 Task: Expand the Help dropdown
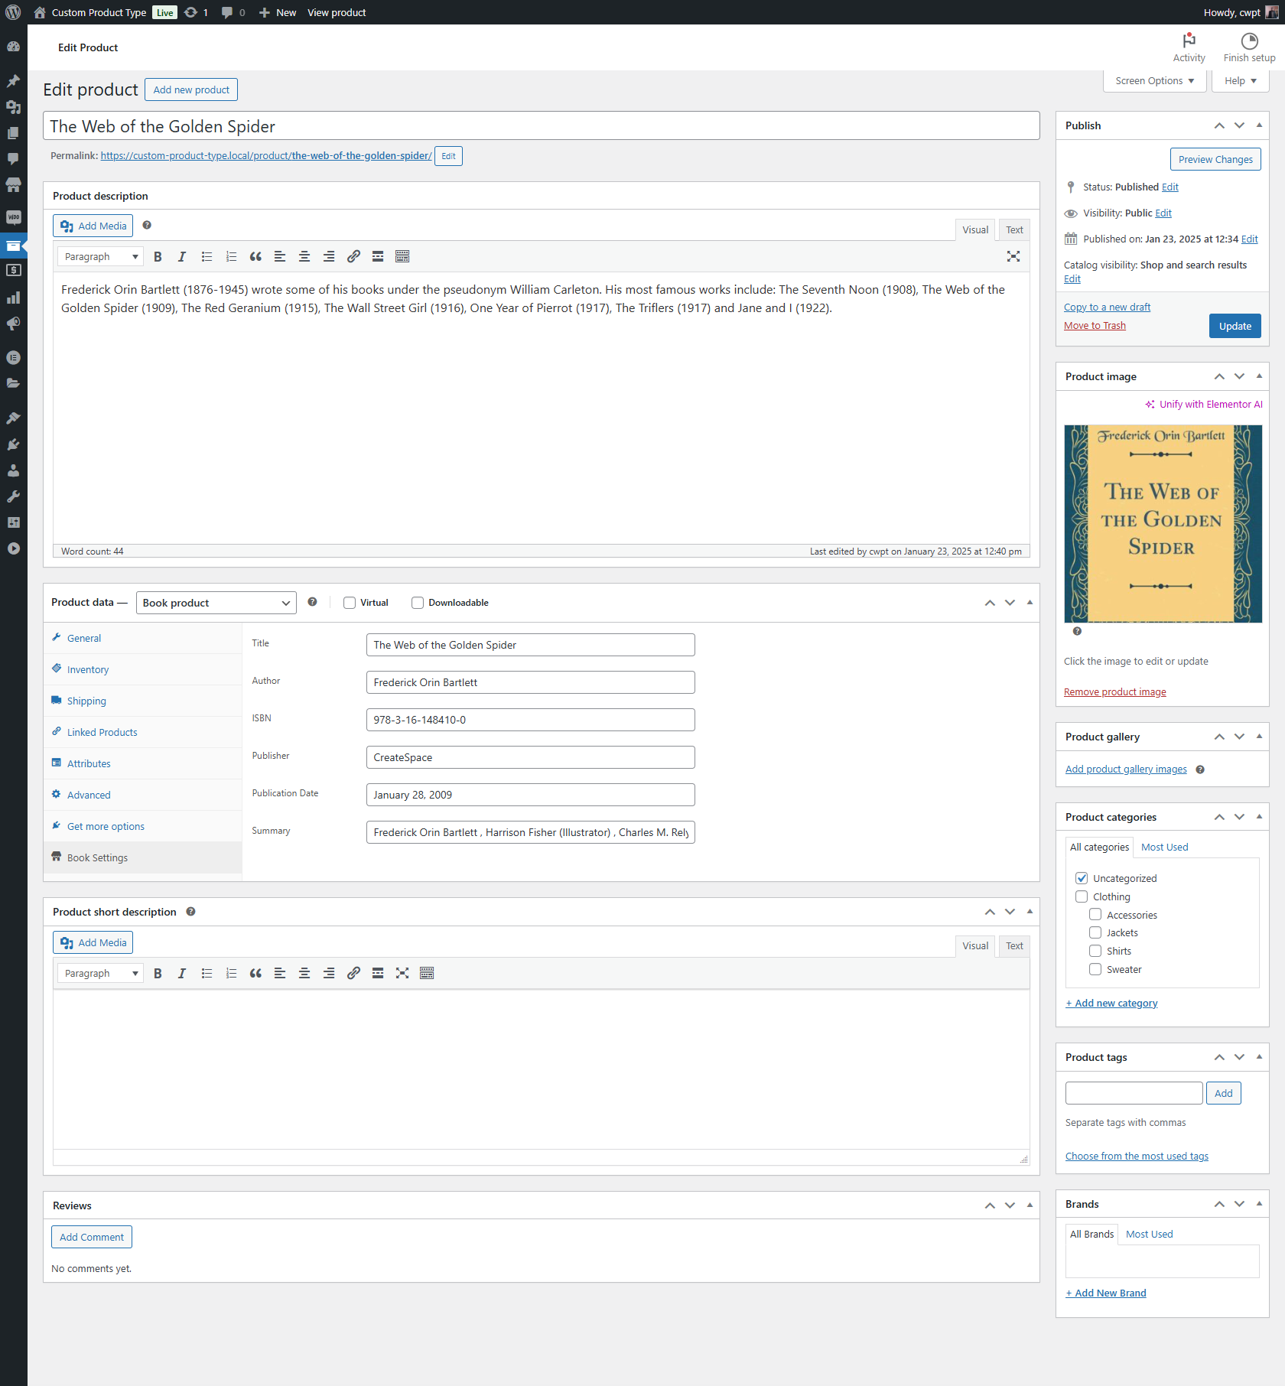point(1240,81)
